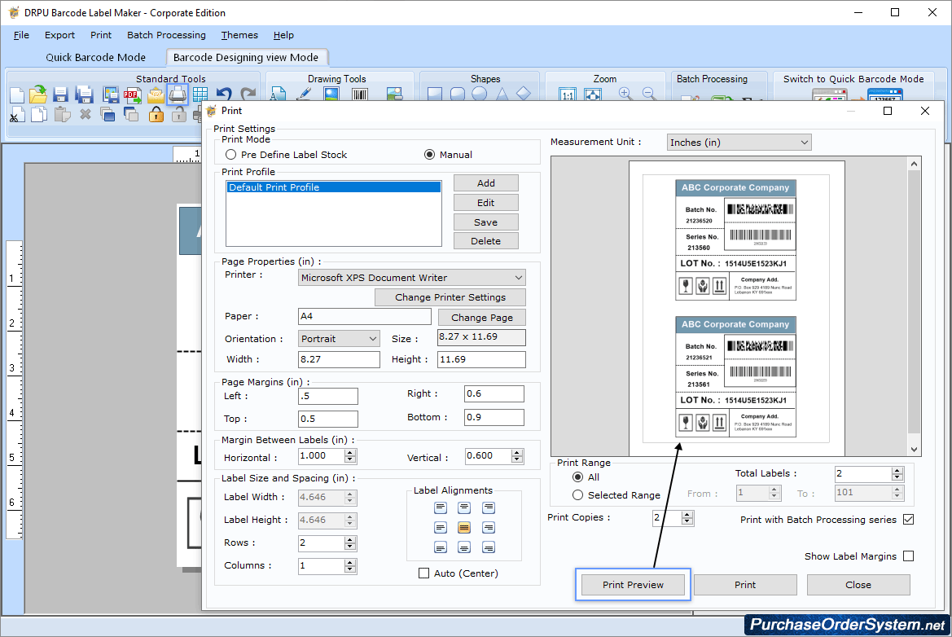Select the Print icon in Standard Tools
Viewport: 952px width, 637px height.
click(177, 94)
